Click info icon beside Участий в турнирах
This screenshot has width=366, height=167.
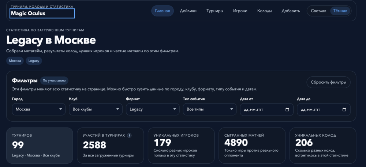click(129, 135)
